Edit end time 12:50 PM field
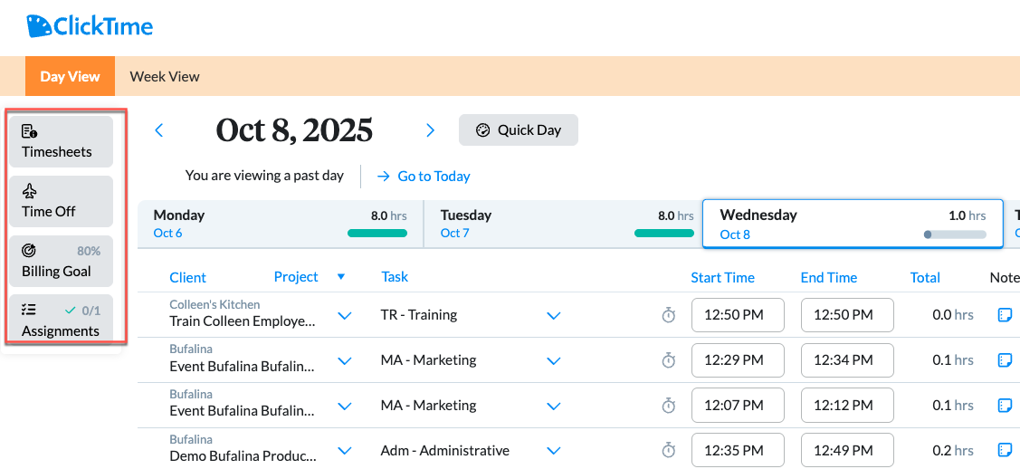 847,315
